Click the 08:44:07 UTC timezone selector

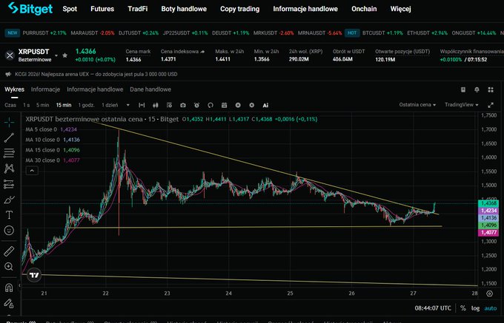[x=433, y=308]
